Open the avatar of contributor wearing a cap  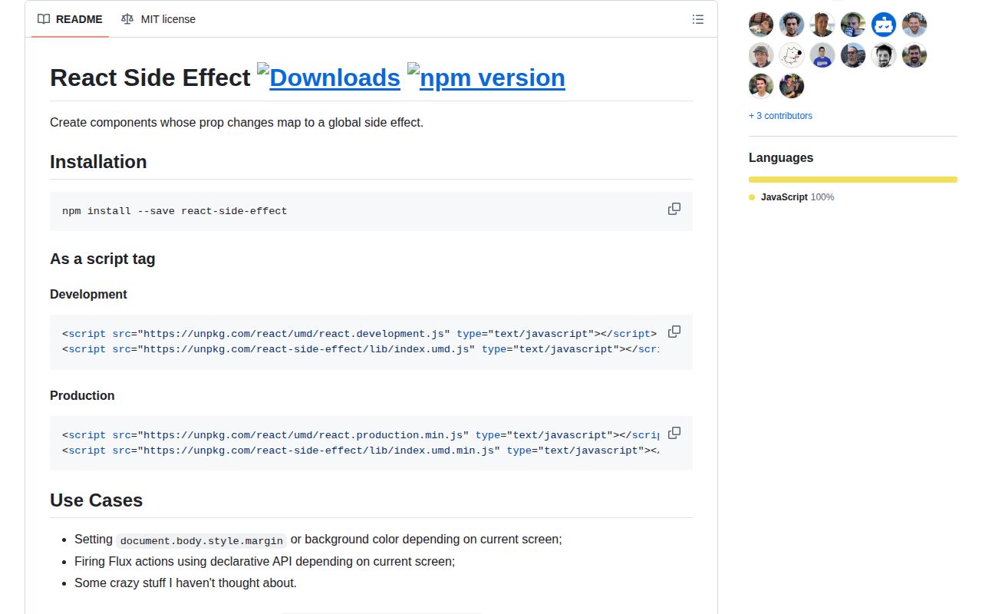point(761,55)
